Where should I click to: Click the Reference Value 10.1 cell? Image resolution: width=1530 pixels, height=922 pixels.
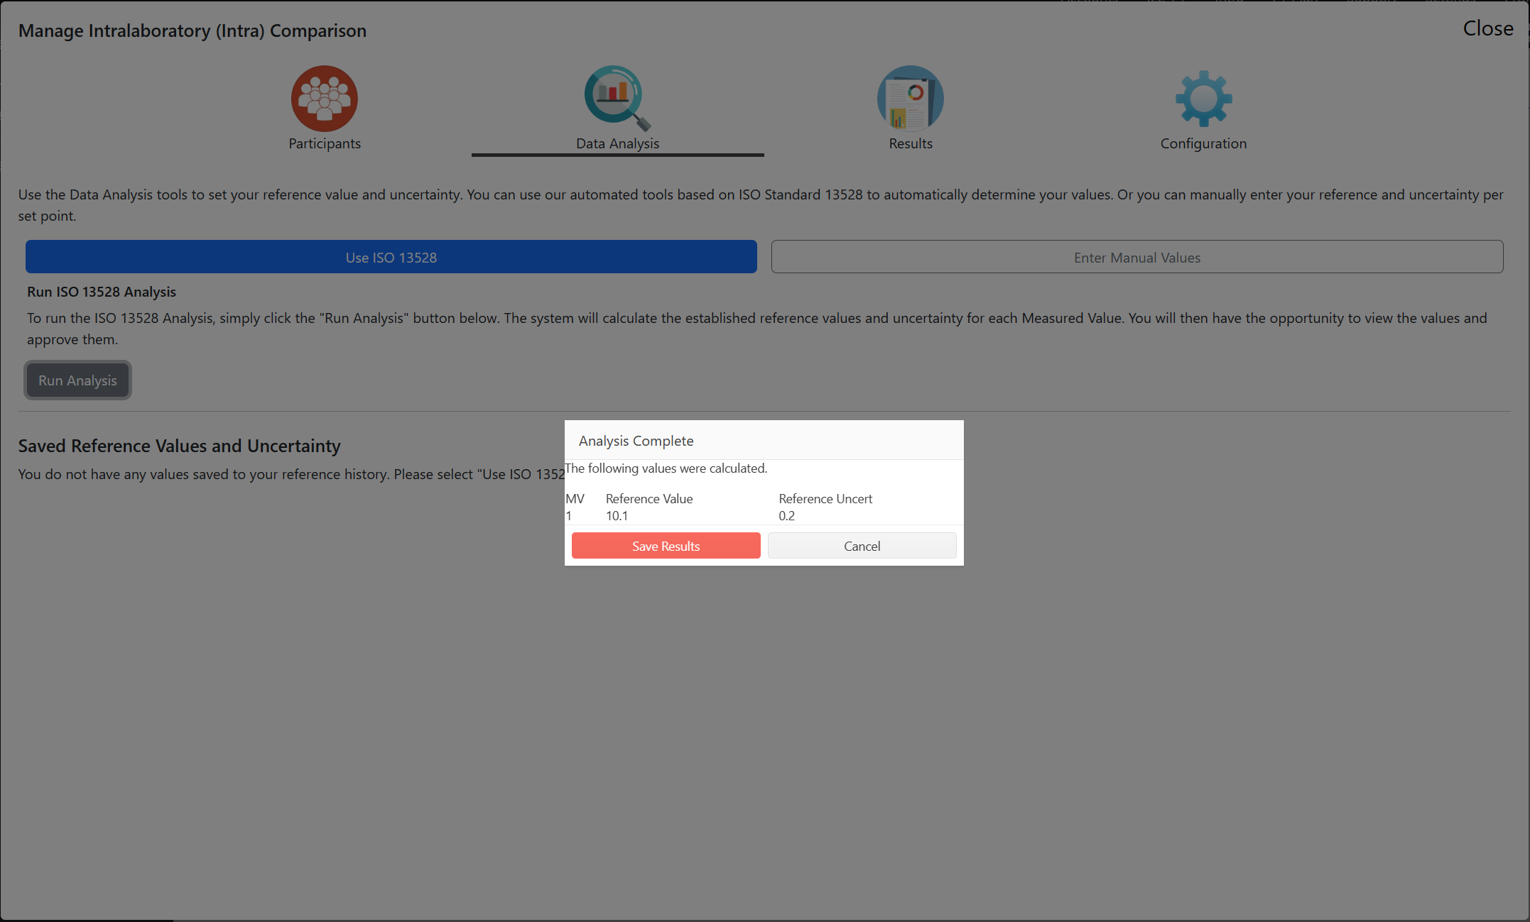pyautogui.click(x=617, y=516)
